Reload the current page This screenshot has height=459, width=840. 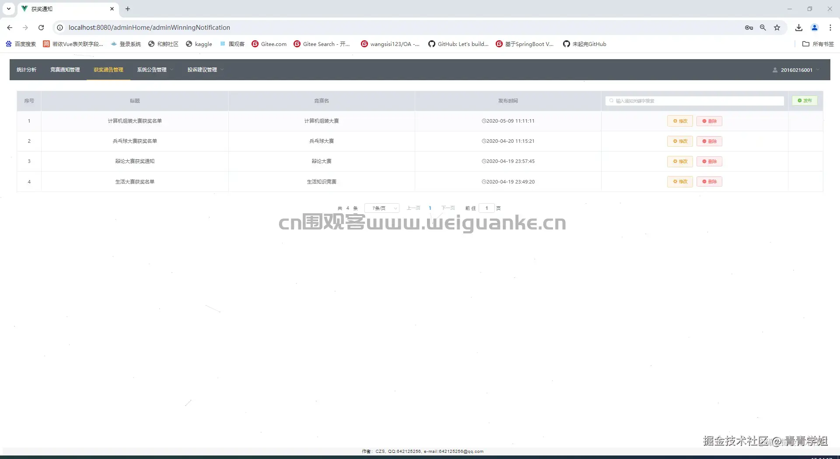coord(41,27)
